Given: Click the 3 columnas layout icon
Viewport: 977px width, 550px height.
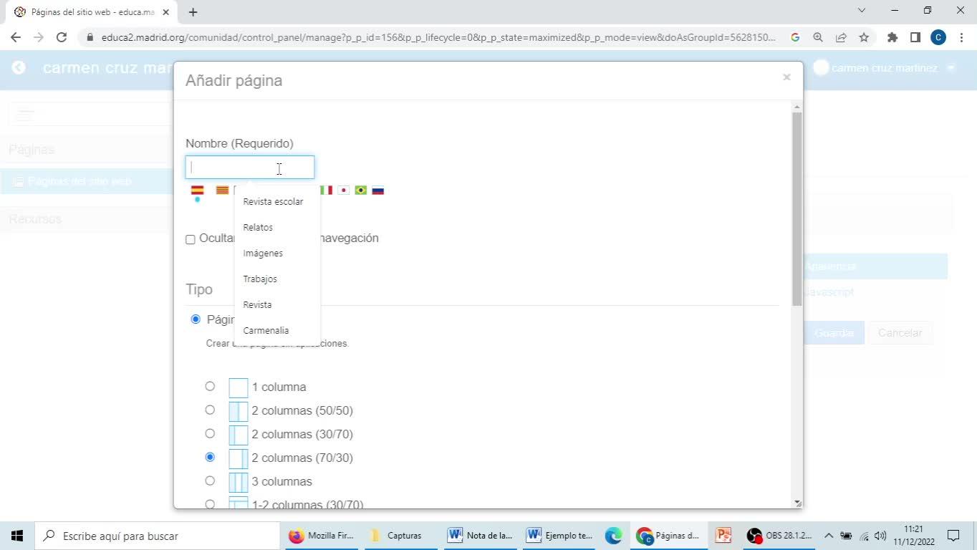Looking at the screenshot, I should pos(239,482).
